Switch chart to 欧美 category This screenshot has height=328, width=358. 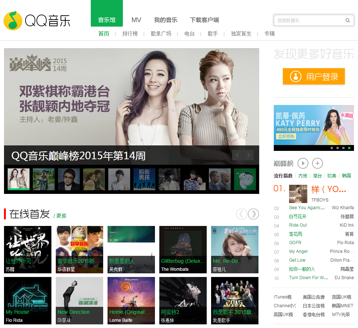click(x=332, y=176)
